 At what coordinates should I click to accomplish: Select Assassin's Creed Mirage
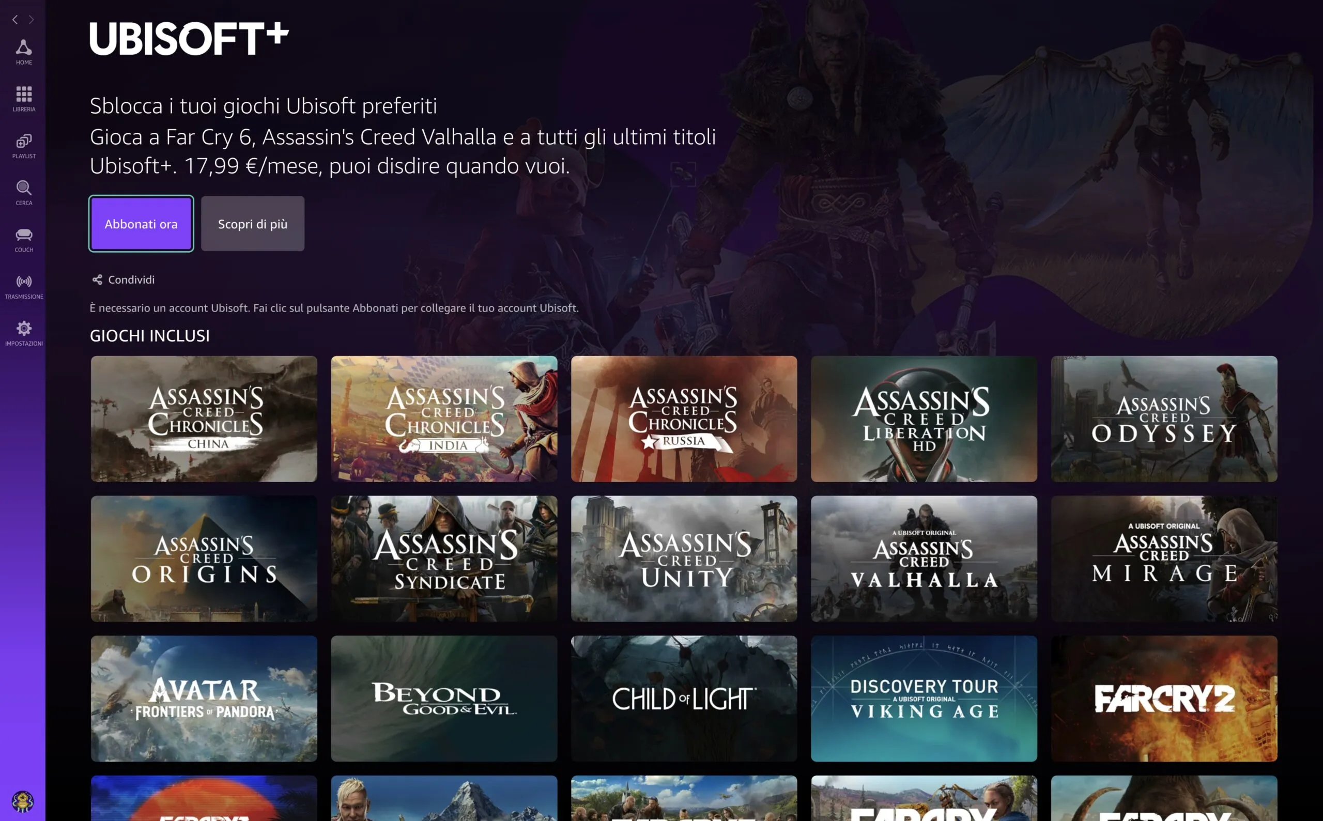point(1164,559)
